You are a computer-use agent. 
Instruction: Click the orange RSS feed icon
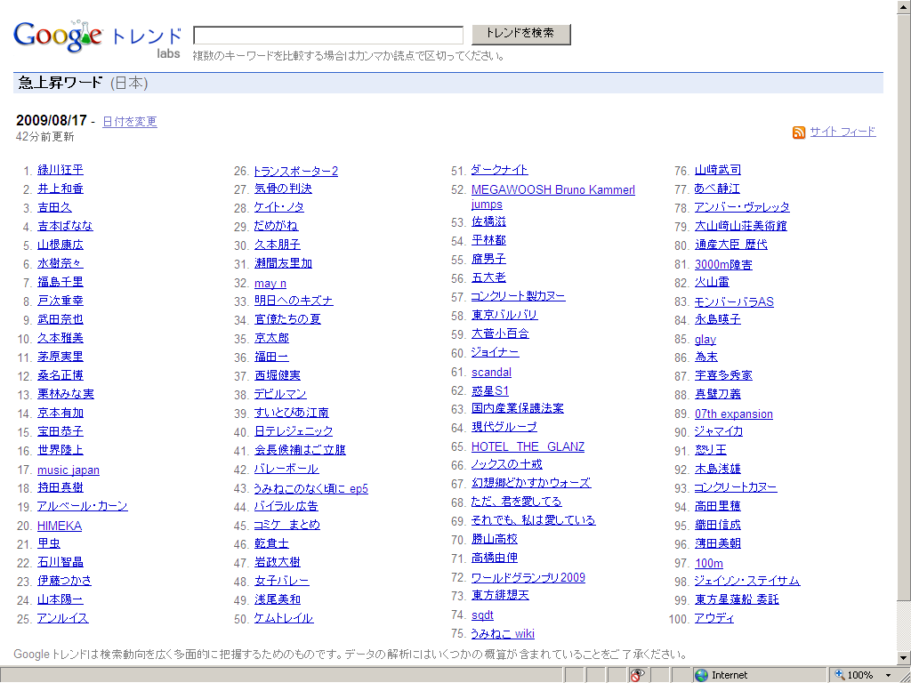pyautogui.click(x=799, y=133)
